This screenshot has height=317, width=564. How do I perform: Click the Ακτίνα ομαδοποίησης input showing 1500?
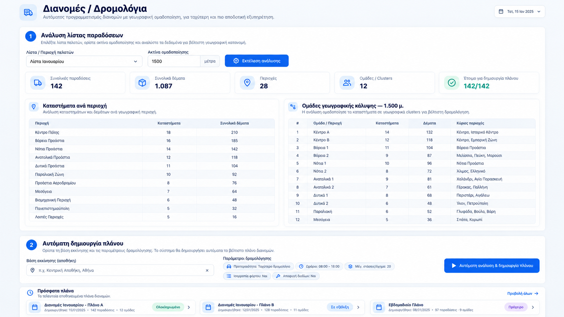[x=174, y=61]
